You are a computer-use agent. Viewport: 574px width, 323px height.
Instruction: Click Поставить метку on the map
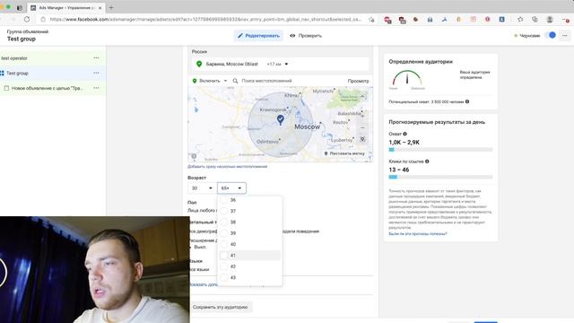(x=344, y=153)
